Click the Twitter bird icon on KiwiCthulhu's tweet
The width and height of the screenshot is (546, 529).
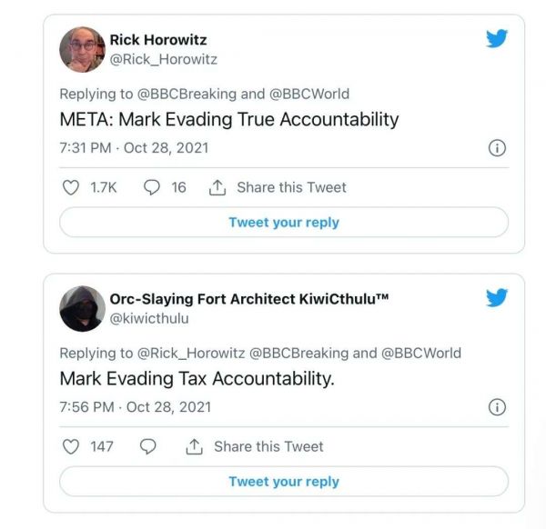click(x=497, y=298)
